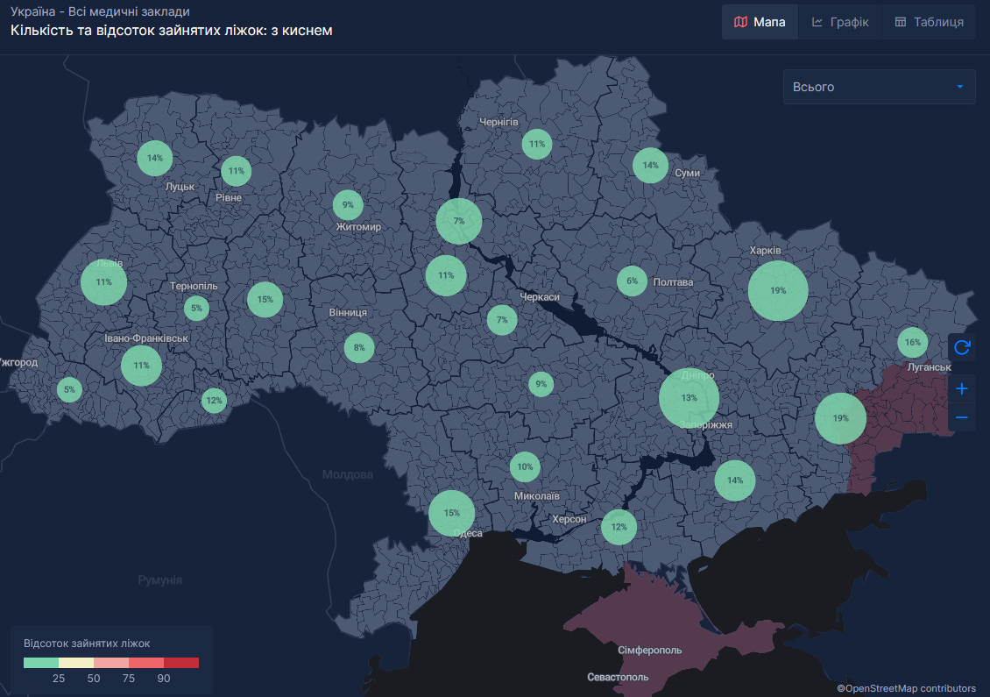Open the Таблиця tab
990x697 pixels.
click(929, 22)
